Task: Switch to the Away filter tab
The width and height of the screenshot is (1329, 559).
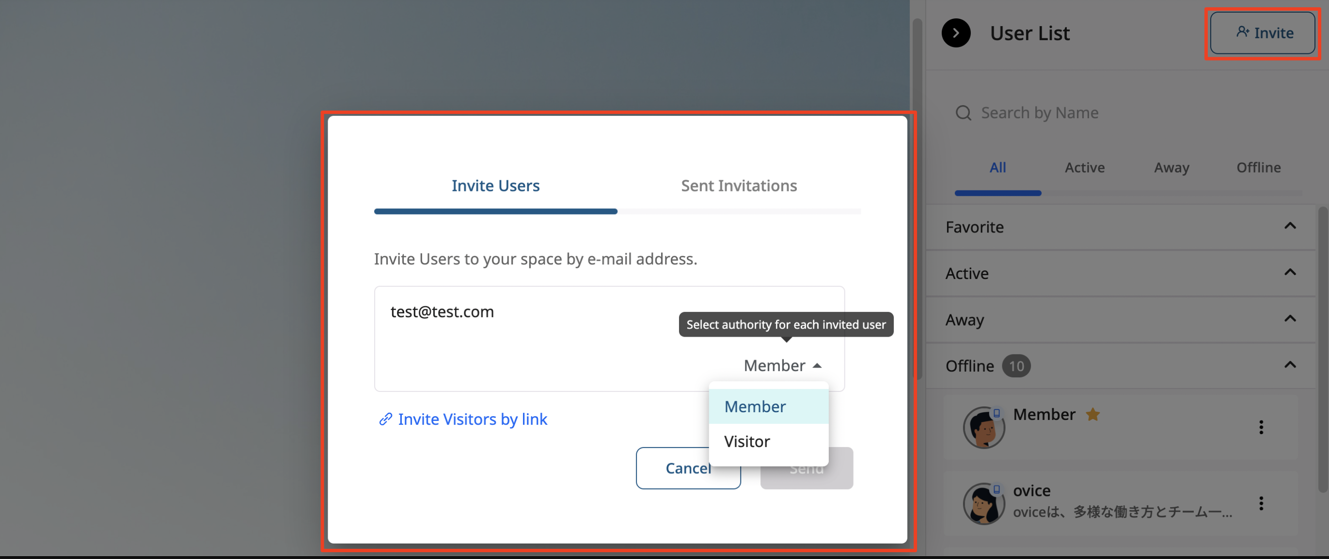Action: click(1171, 168)
